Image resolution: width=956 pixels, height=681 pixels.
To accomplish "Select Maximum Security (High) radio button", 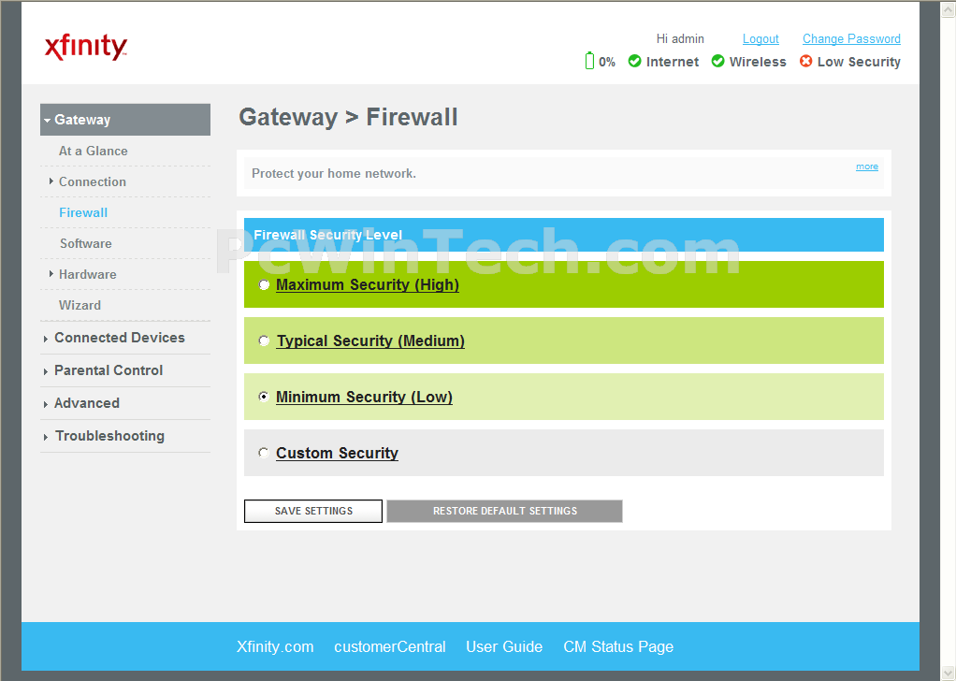I will (264, 284).
